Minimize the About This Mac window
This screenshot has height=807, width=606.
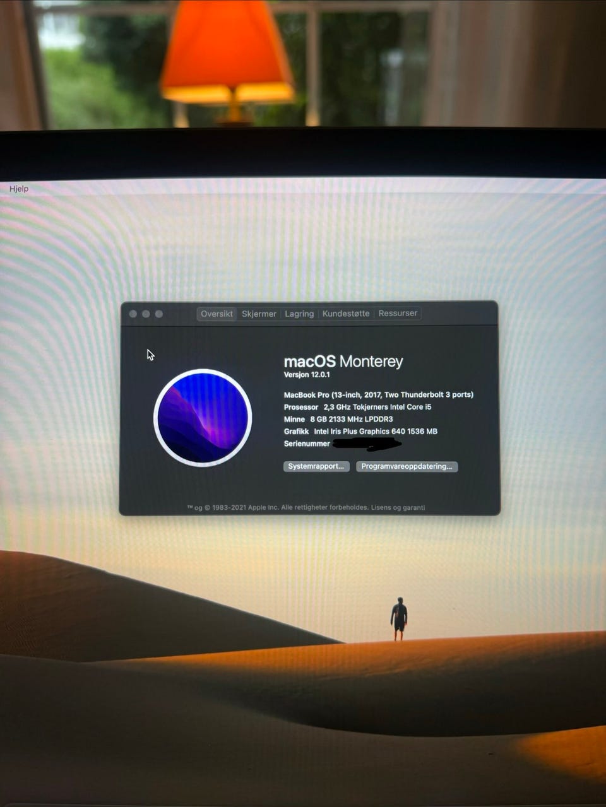click(146, 314)
